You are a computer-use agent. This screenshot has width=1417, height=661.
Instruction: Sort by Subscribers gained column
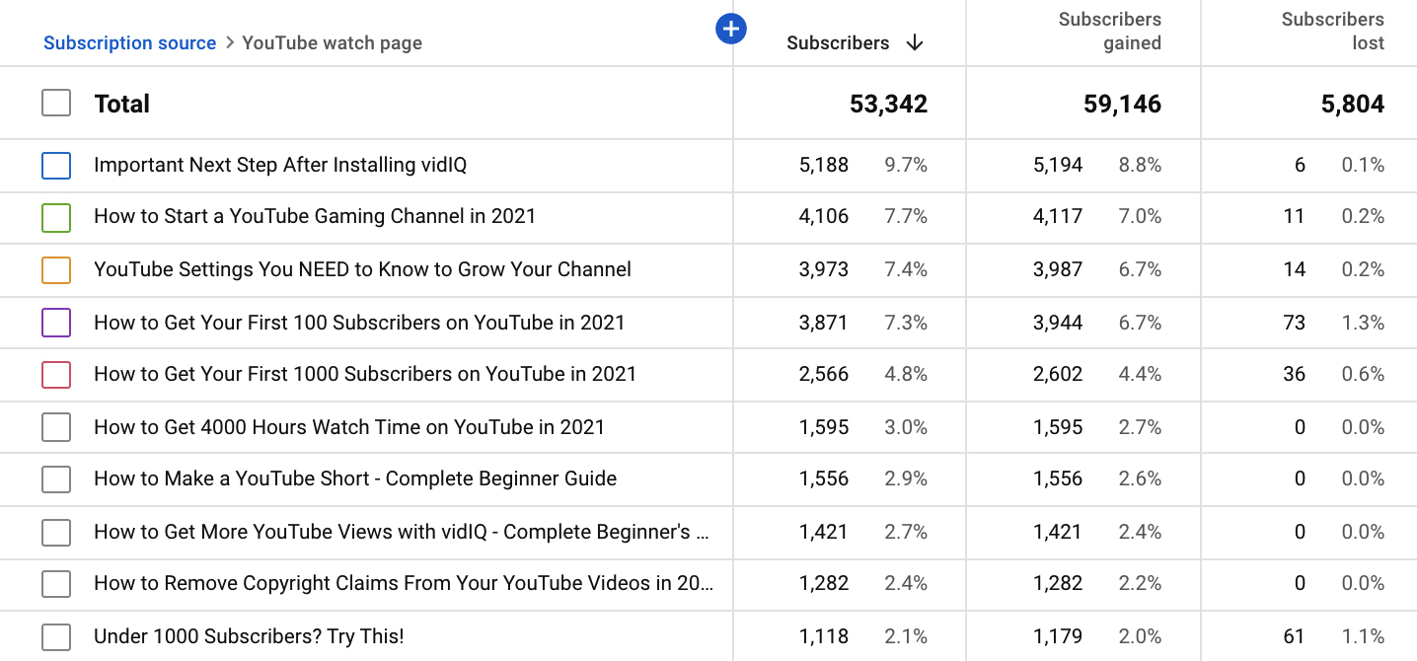1110,31
